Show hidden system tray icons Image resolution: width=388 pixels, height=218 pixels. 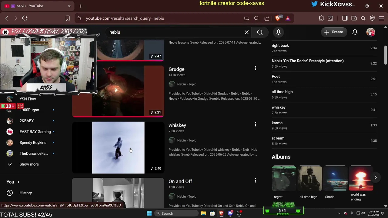339,213
